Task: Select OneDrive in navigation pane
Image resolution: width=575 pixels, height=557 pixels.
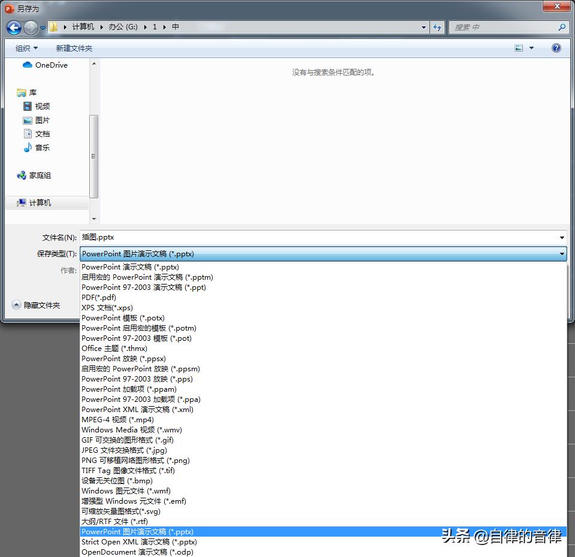Action: [45, 65]
